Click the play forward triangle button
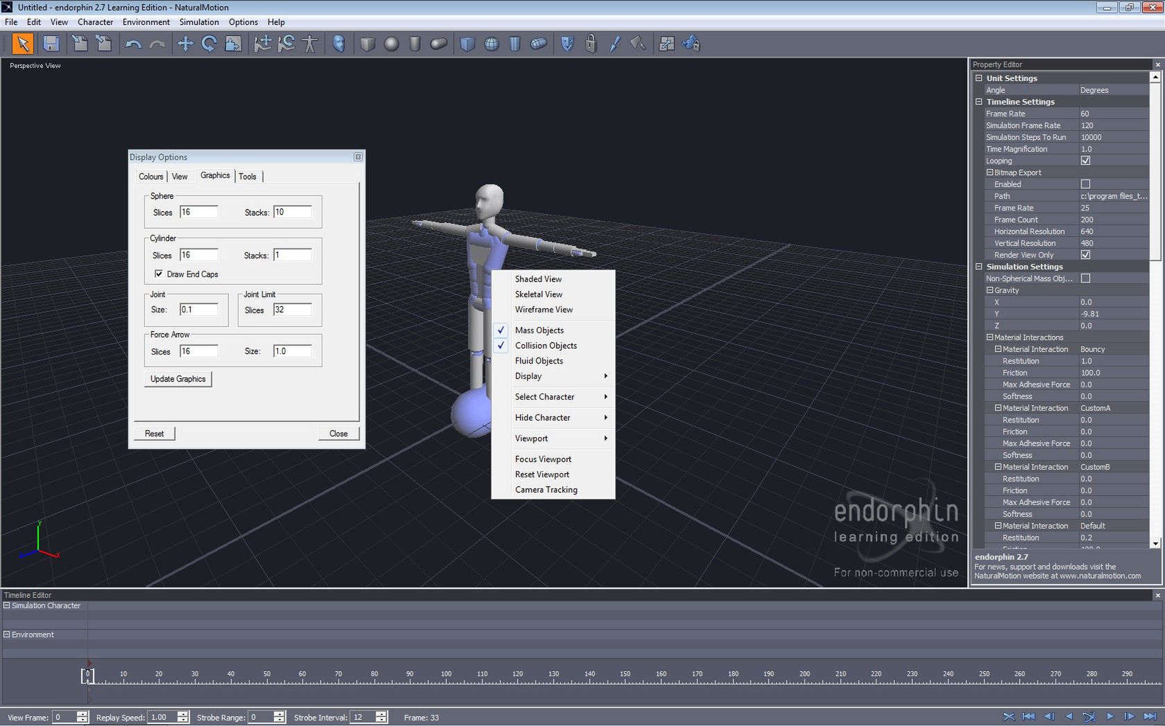 [x=1110, y=716]
